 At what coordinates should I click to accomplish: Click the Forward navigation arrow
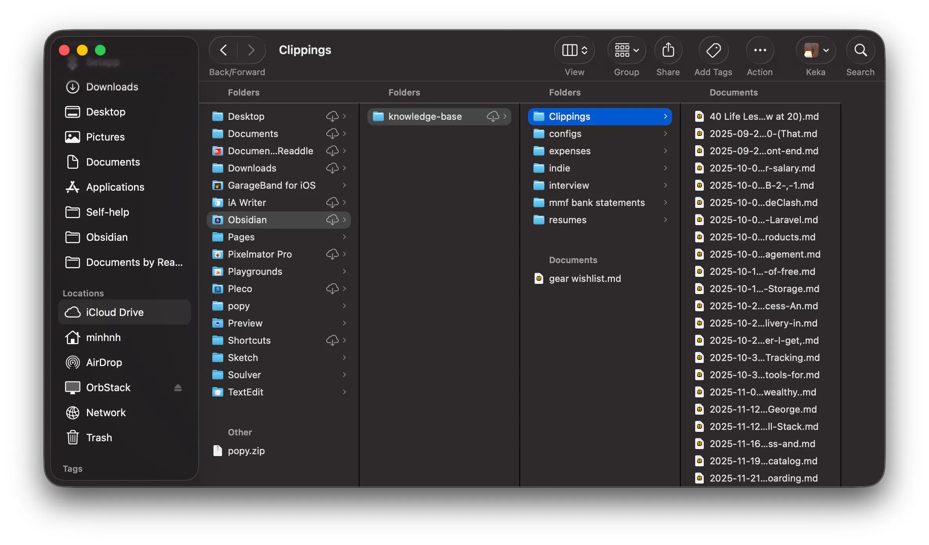(251, 50)
